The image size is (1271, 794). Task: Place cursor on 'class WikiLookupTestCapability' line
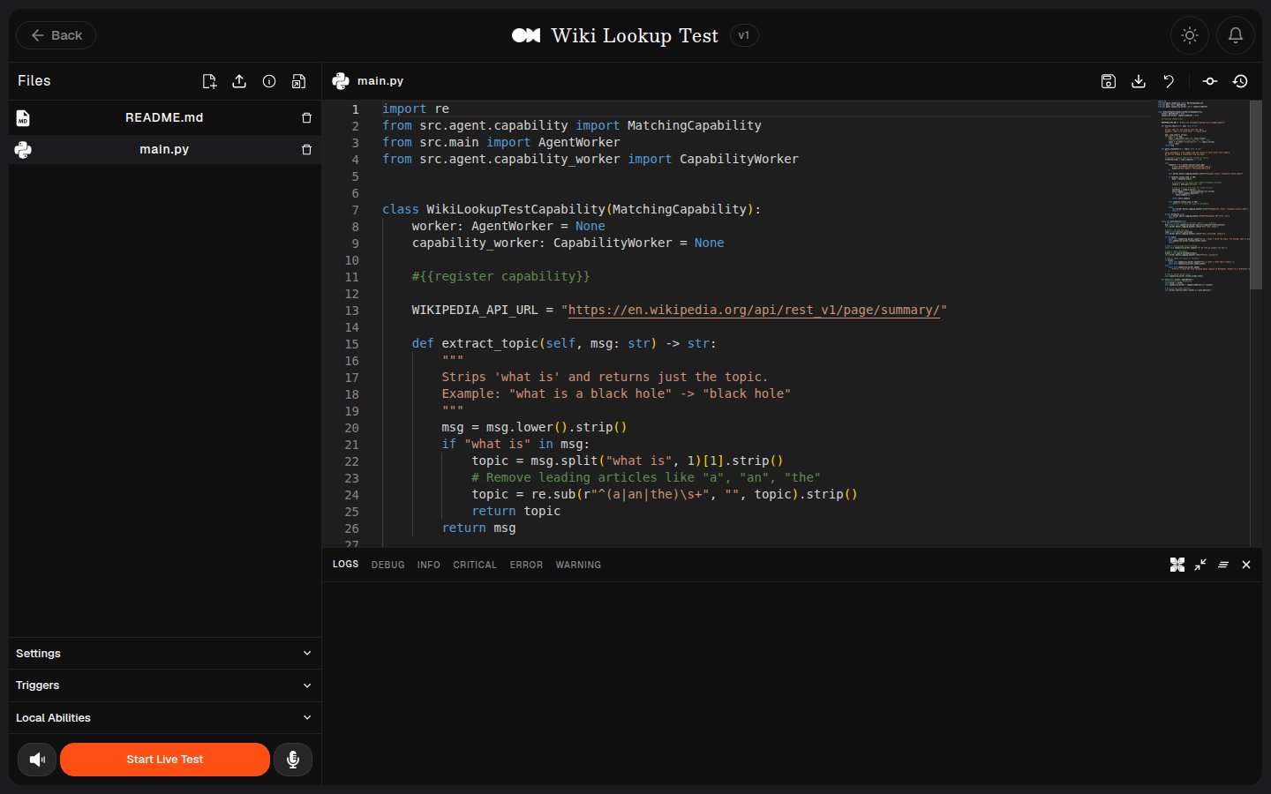pyautogui.click(x=571, y=209)
